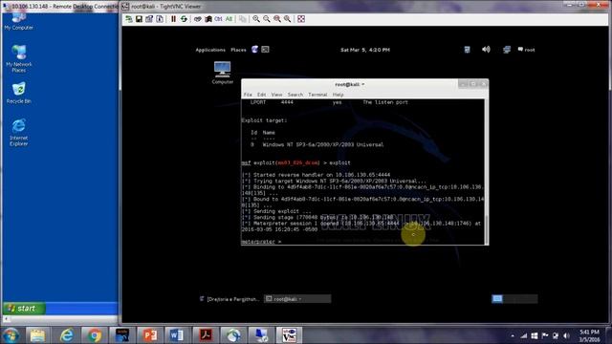
Task: Open the Edit menu in Kali terminal
Action: tap(261, 95)
